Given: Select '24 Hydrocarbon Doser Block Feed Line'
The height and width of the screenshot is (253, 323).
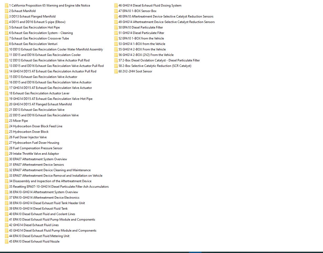Looking at the screenshot, I should pyautogui.click(x=36, y=126).
